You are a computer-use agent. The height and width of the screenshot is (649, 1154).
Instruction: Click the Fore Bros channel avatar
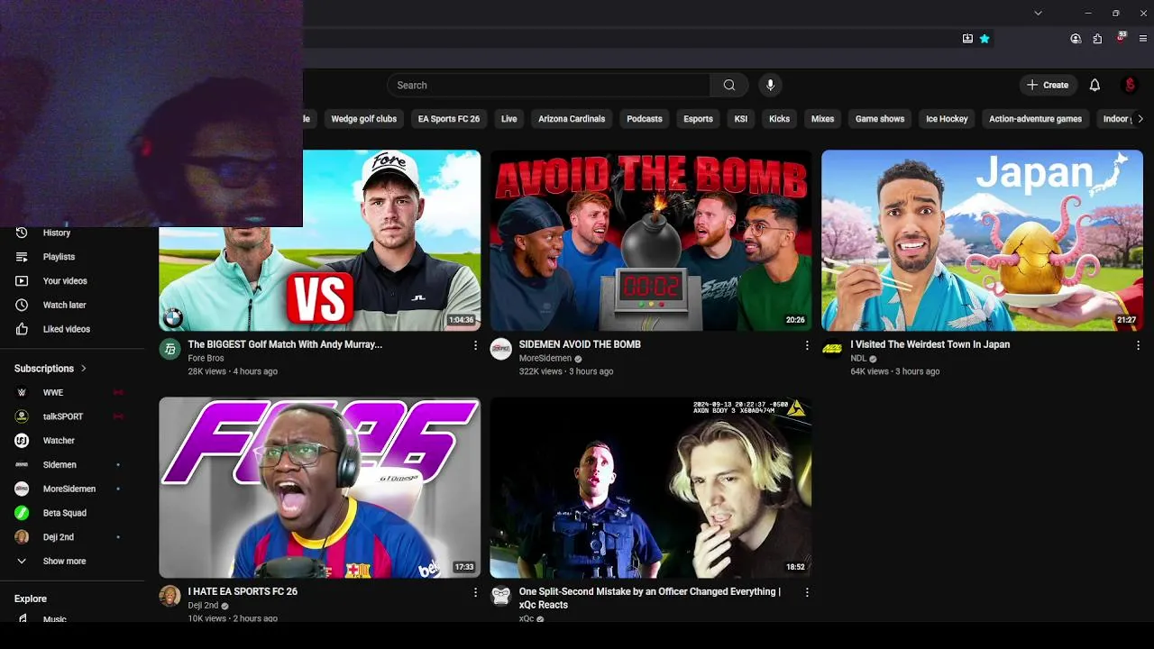pos(170,349)
